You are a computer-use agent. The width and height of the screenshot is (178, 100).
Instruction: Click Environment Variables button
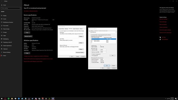pos(80,52)
